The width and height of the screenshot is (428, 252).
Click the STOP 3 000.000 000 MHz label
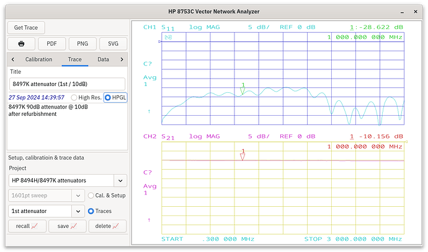353,239
